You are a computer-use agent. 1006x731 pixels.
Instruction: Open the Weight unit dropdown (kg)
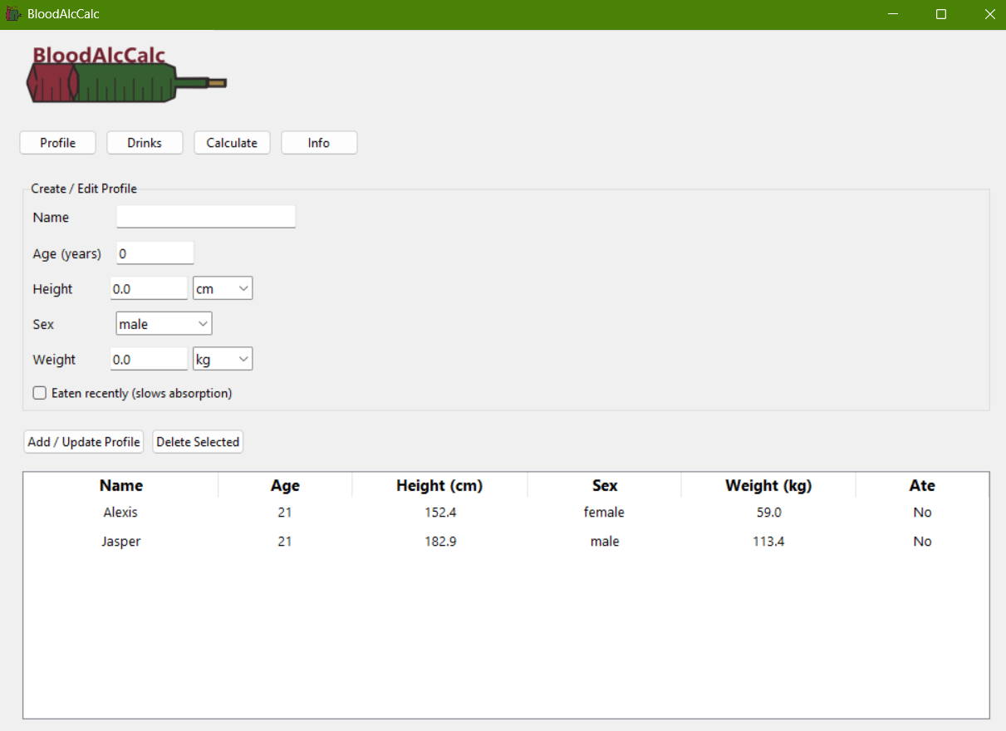coord(223,360)
